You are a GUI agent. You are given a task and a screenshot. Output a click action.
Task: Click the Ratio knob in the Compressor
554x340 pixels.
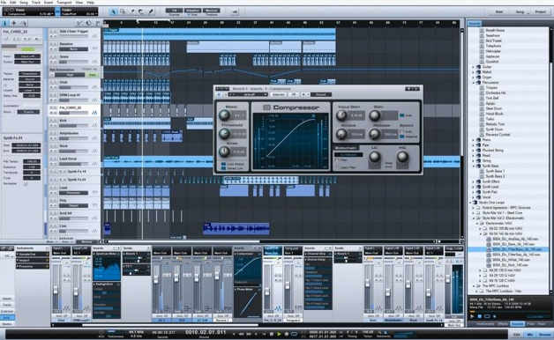[x=224, y=115]
